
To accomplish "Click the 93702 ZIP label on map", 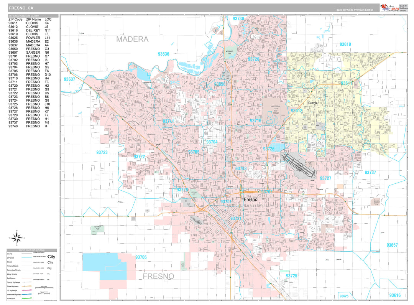I will tap(267, 192).
